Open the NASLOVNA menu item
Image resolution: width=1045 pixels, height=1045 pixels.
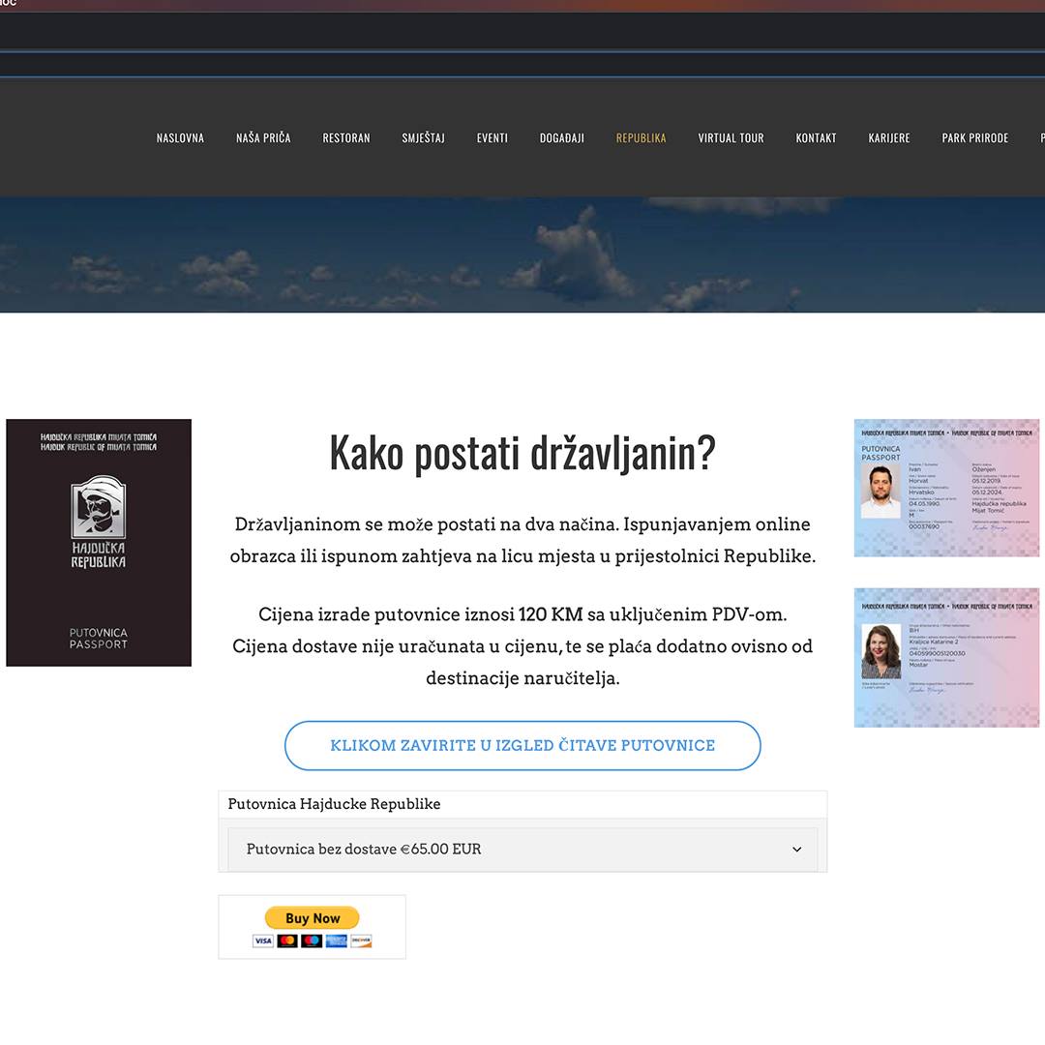tap(180, 138)
